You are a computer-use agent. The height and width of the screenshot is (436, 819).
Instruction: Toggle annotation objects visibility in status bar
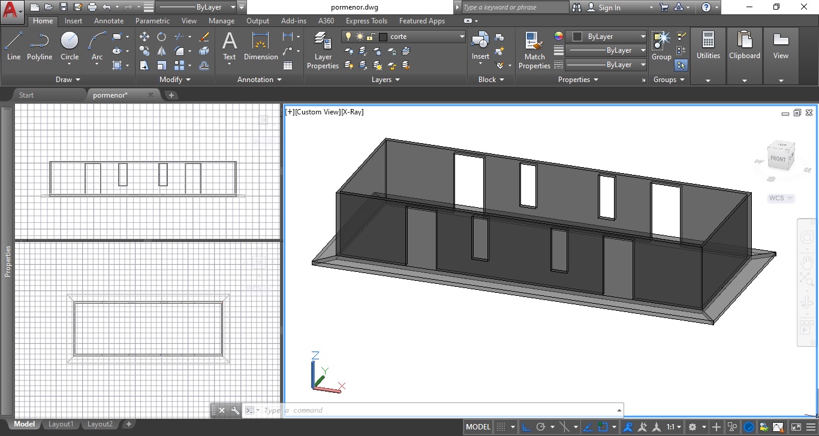click(628, 427)
